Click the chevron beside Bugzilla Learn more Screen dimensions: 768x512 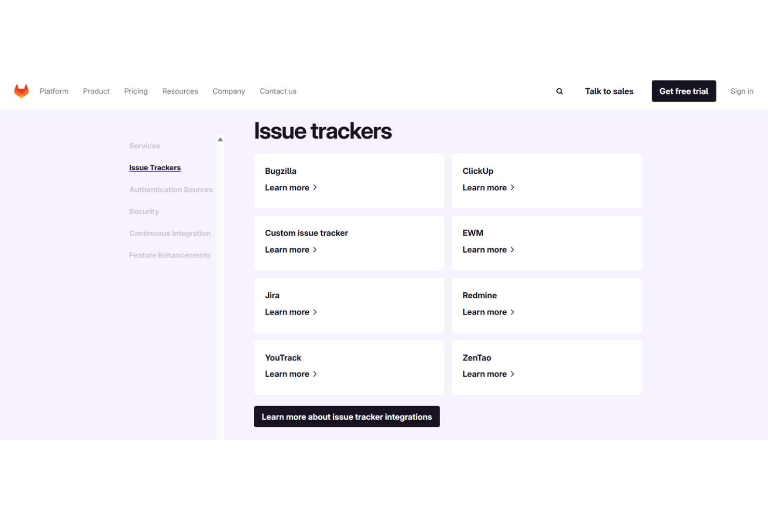coord(316,187)
